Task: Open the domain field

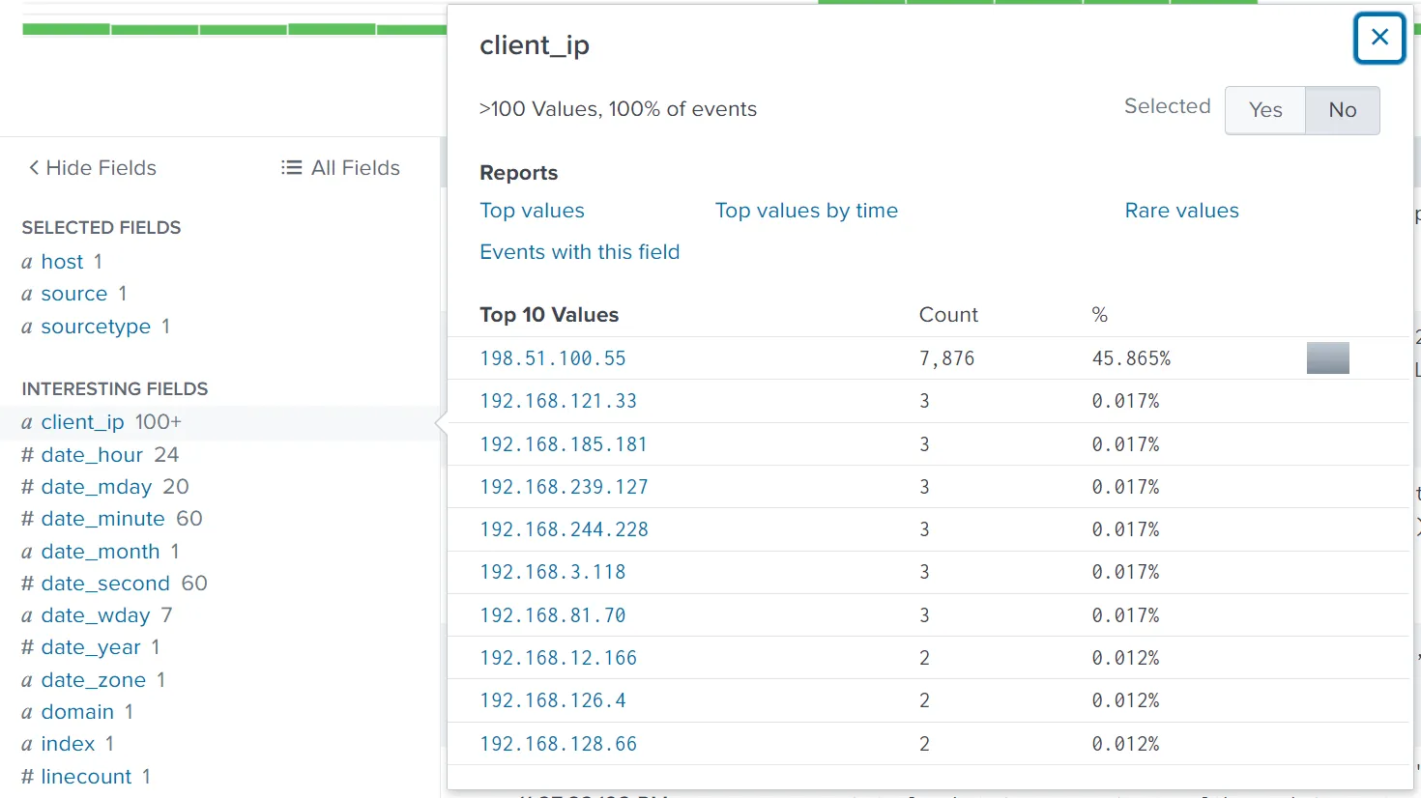Action: 77,712
